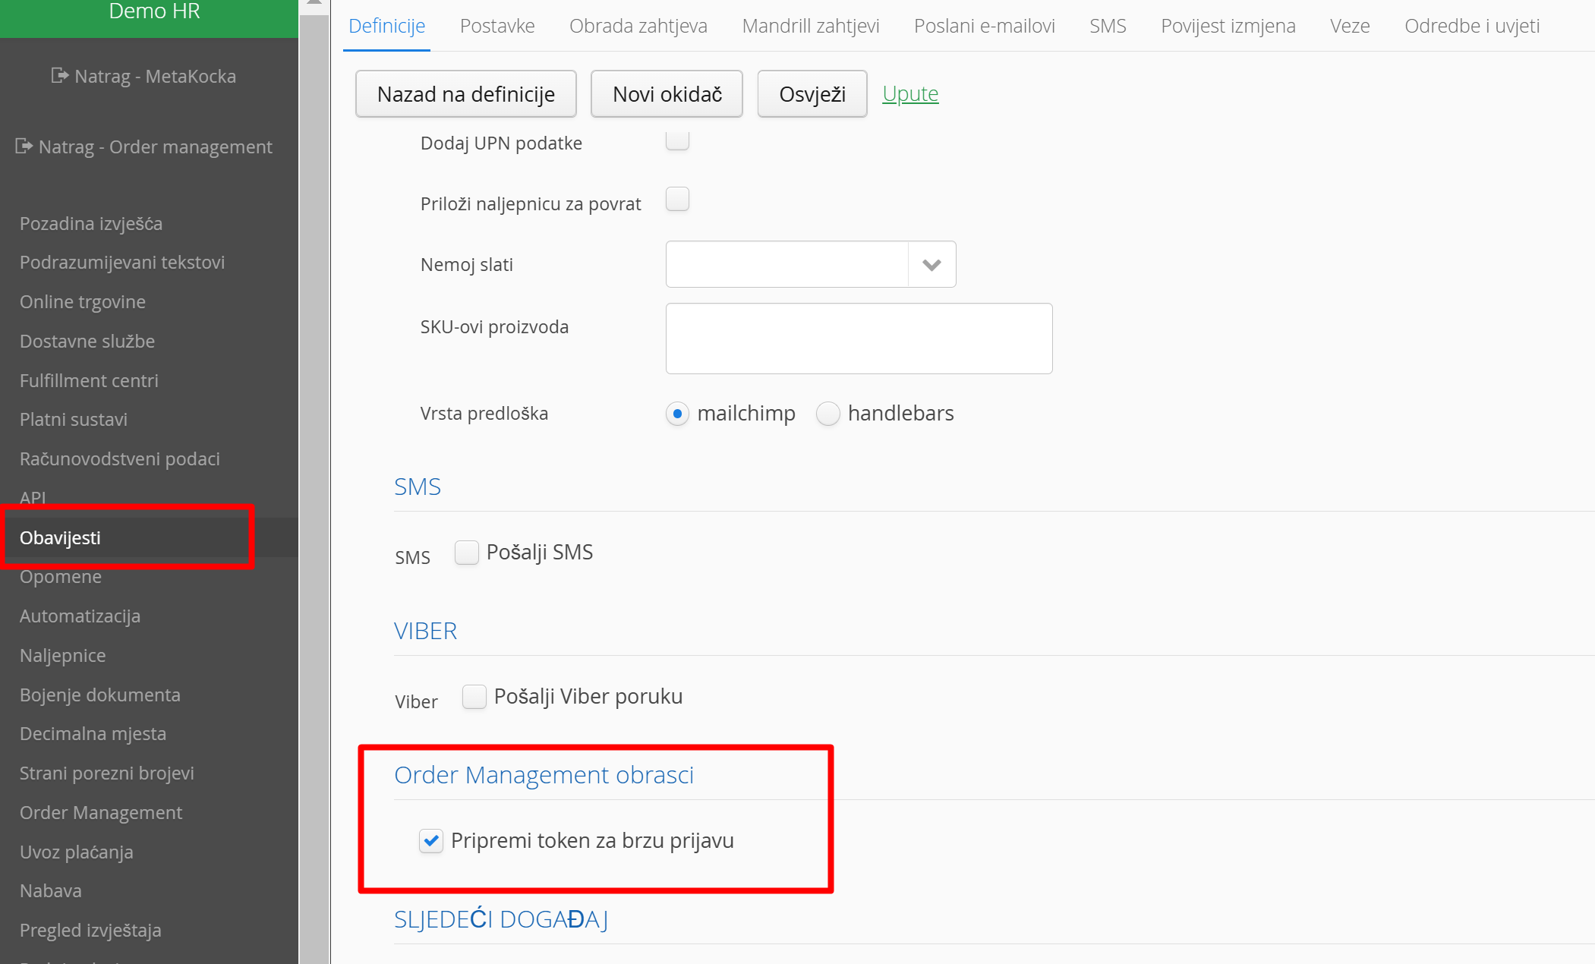Enable the Dodaj UPN podatke checkbox
This screenshot has width=1595, height=964.
click(x=677, y=140)
